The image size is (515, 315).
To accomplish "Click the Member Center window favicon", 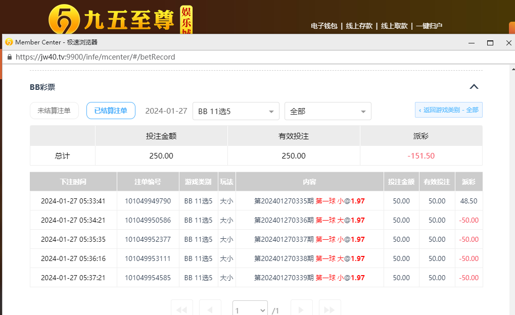I will click(x=9, y=42).
